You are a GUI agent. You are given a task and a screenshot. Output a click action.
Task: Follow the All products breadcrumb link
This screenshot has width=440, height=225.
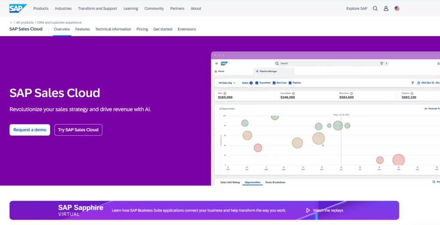pos(24,23)
